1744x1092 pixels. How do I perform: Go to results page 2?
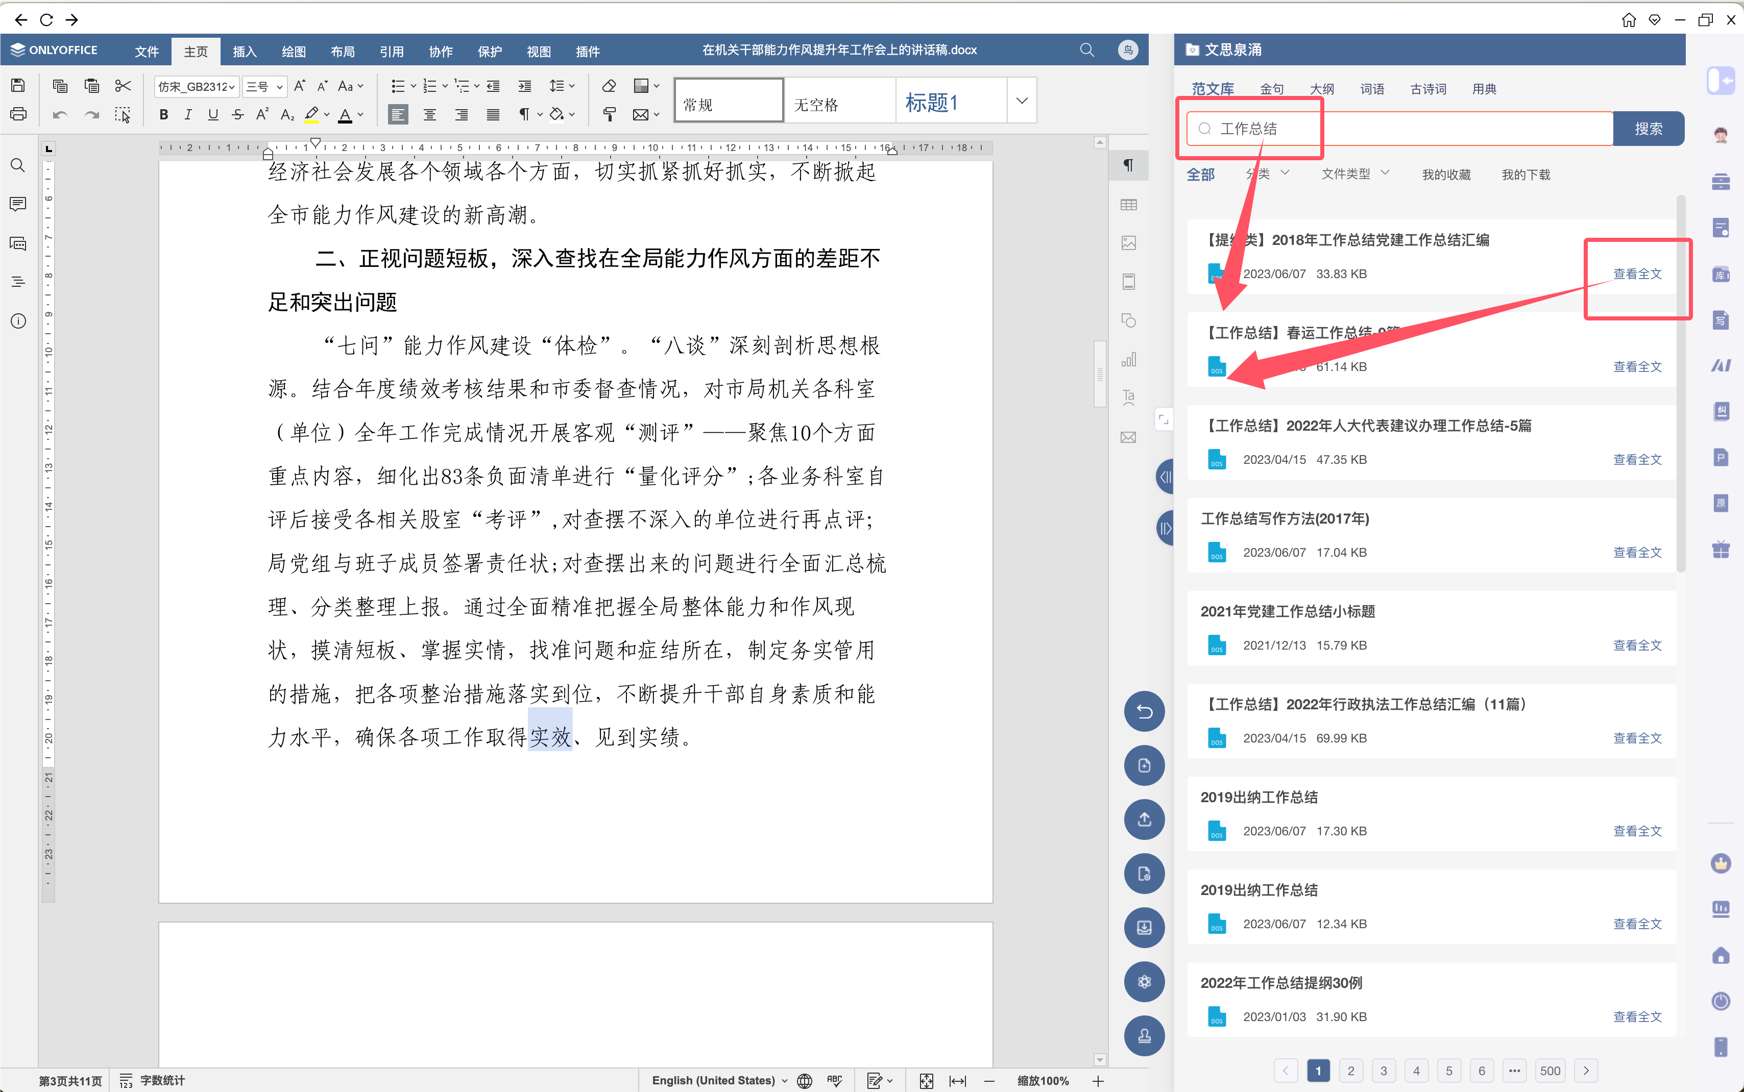[x=1350, y=1071]
